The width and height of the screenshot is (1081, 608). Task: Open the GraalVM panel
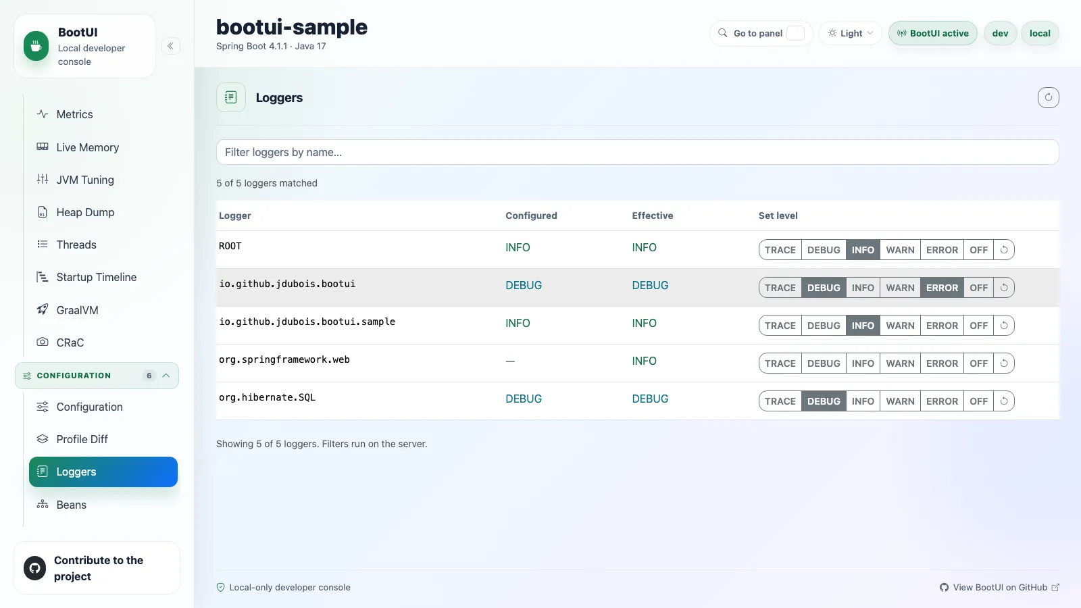tap(103, 310)
